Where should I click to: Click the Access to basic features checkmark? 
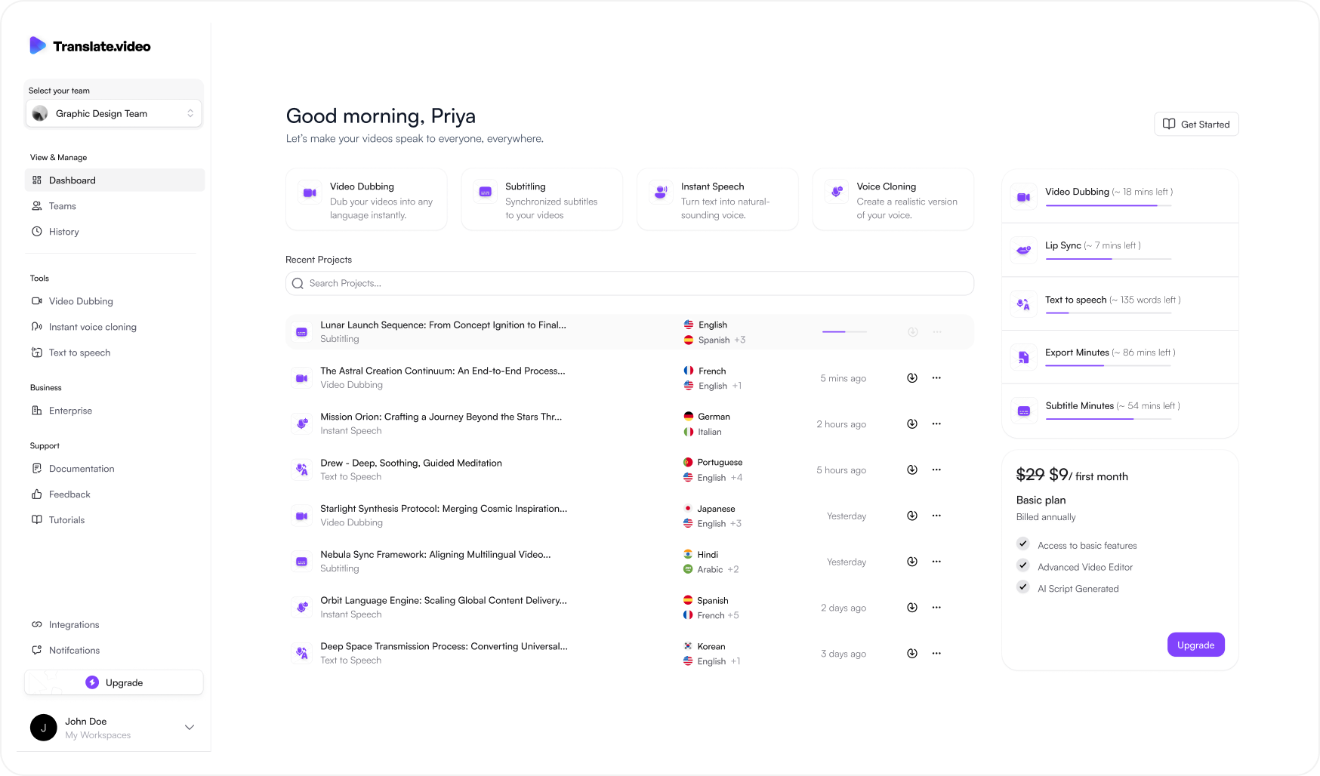[1023, 544]
